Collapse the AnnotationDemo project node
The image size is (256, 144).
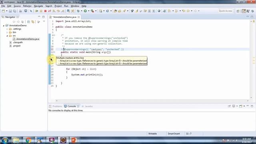[x=4, y=26]
